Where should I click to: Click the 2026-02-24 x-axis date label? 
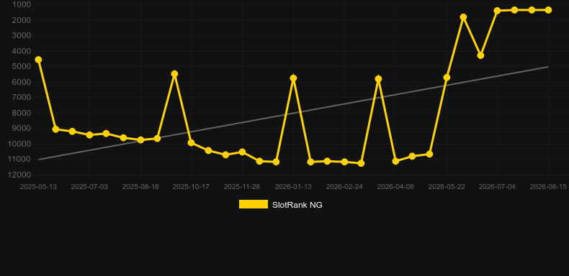pyautogui.click(x=344, y=187)
